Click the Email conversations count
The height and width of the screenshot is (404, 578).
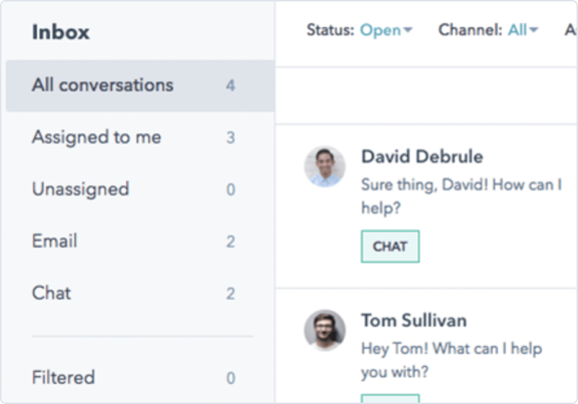click(x=230, y=242)
